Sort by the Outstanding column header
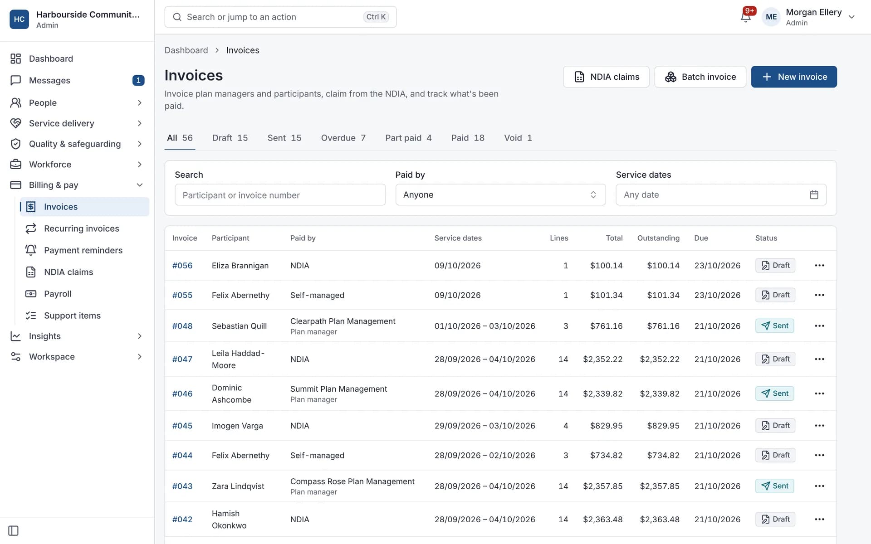The image size is (871, 544). [x=658, y=238]
